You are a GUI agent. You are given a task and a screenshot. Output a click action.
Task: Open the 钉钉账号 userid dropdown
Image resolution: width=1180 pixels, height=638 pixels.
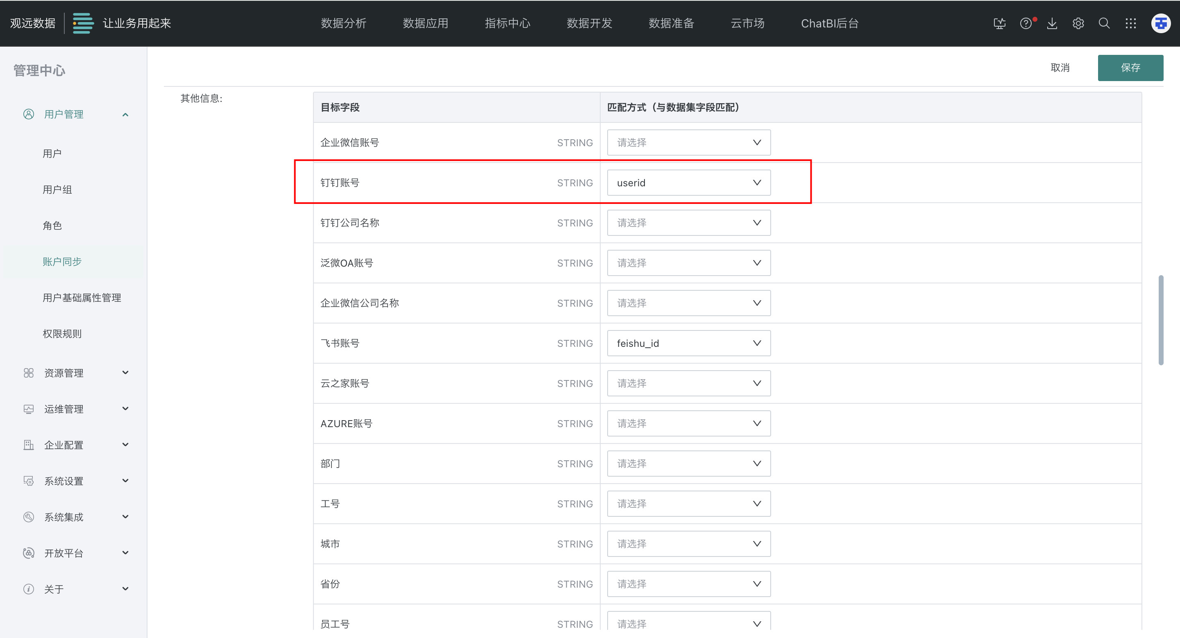coord(688,183)
